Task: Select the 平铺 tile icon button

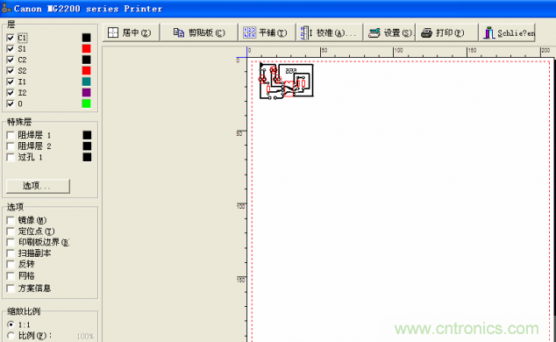Action: (267, 33)
